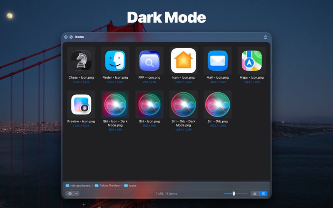Screen dimensions: 333x208
Task: Select Siri - Orb - Dark Mode thumbnail
Action: 184,104
